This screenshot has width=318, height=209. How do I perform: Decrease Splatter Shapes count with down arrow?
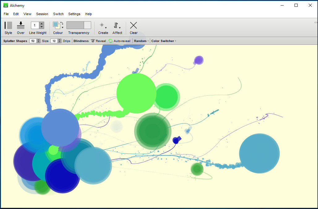pyautogui.click(x=39, y=42)
